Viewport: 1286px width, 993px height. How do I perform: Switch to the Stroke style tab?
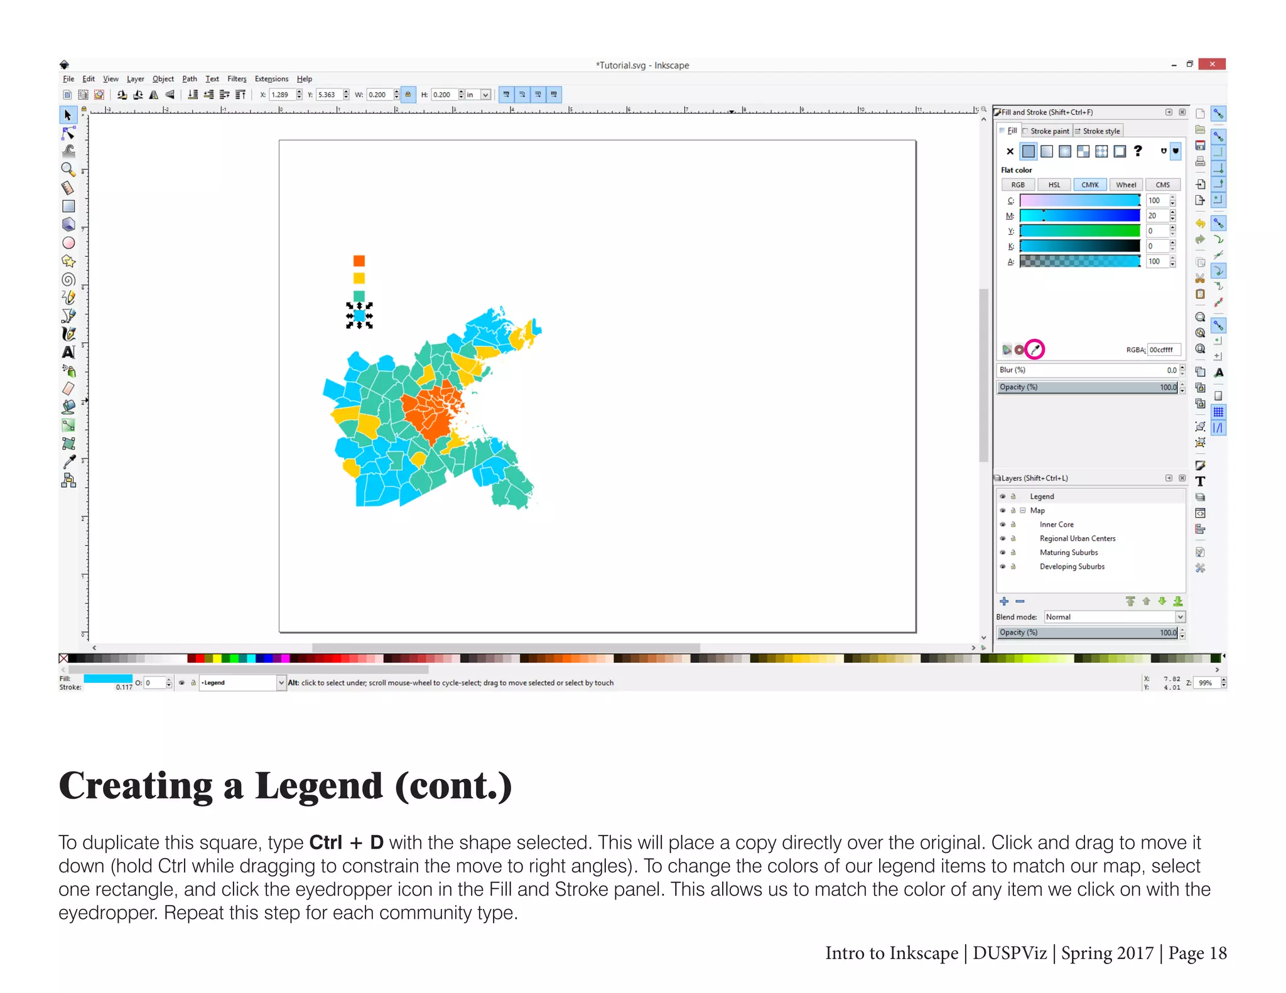[x=1098, y=131]
